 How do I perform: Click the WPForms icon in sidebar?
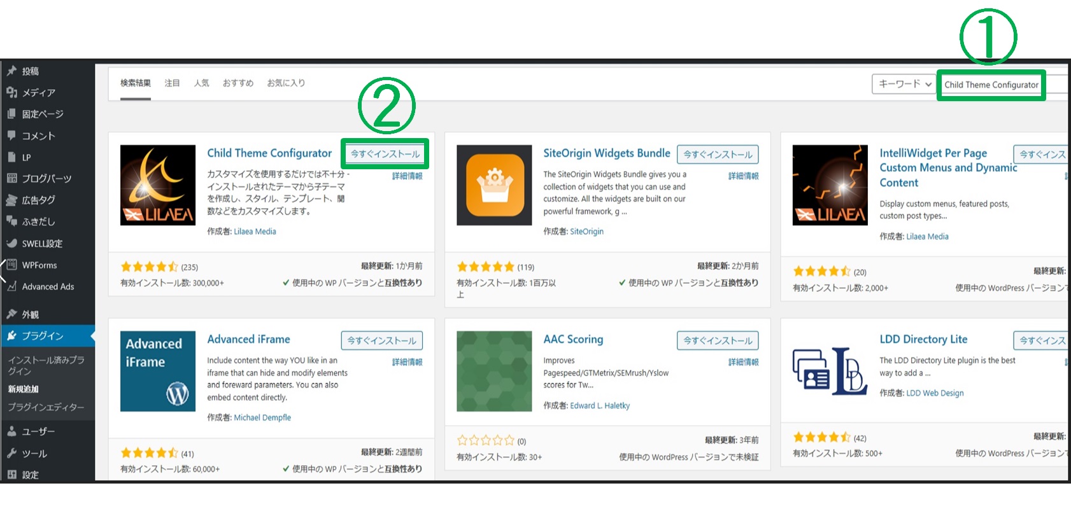11,265
